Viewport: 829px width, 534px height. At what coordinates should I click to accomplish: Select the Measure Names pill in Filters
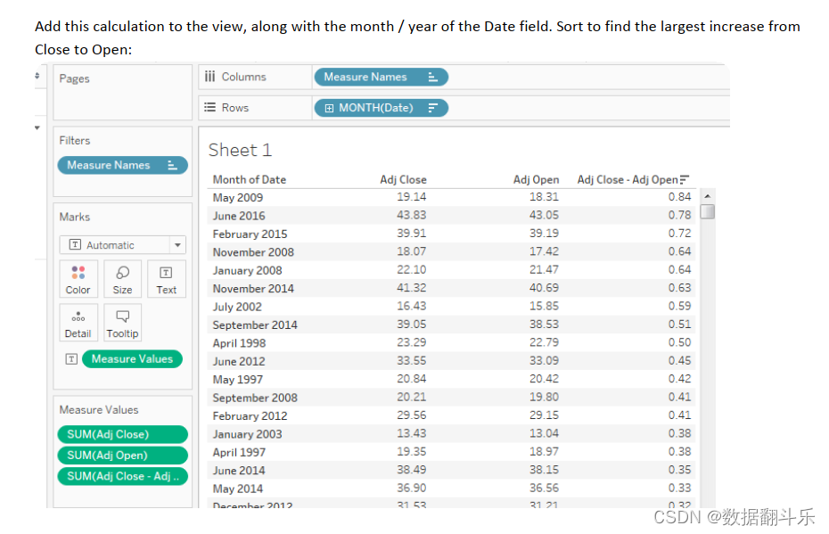coord(123,165)
